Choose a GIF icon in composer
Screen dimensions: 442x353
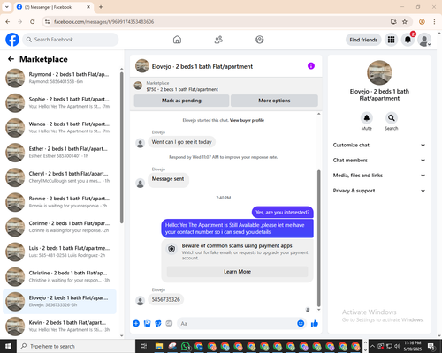[x=169, y=324]
